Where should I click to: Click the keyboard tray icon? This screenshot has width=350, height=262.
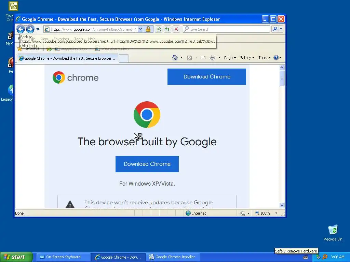(x=306, y=257)
